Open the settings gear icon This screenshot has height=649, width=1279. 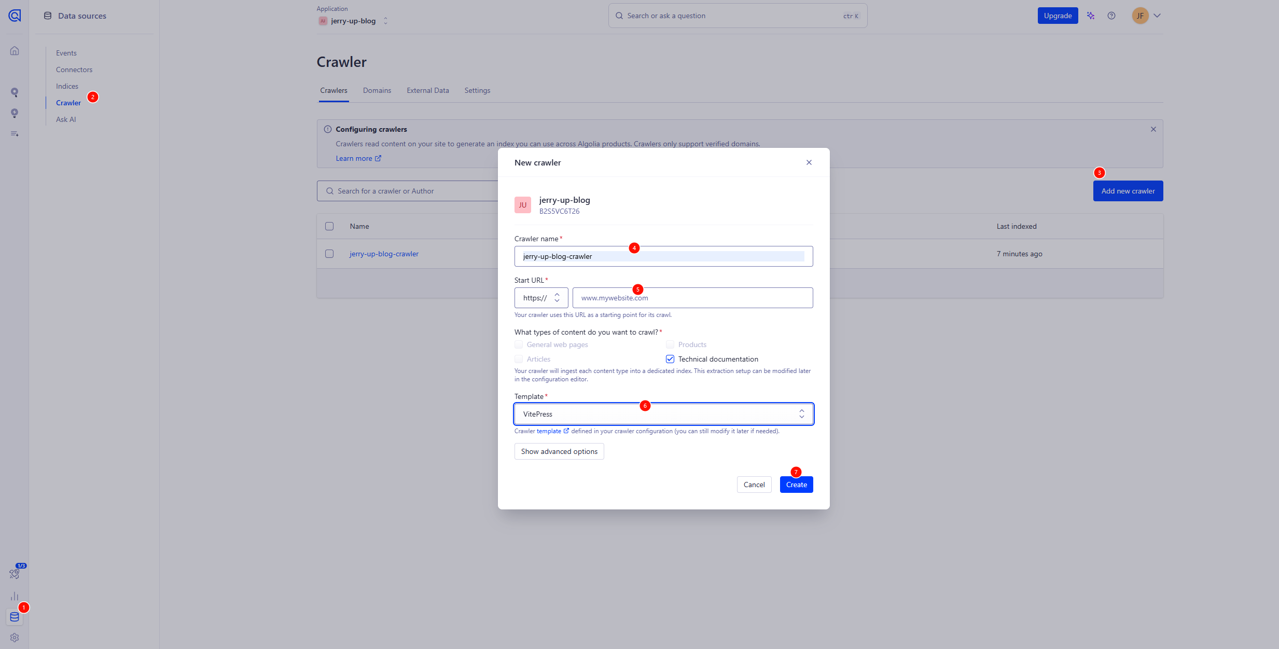pos(15,638)
